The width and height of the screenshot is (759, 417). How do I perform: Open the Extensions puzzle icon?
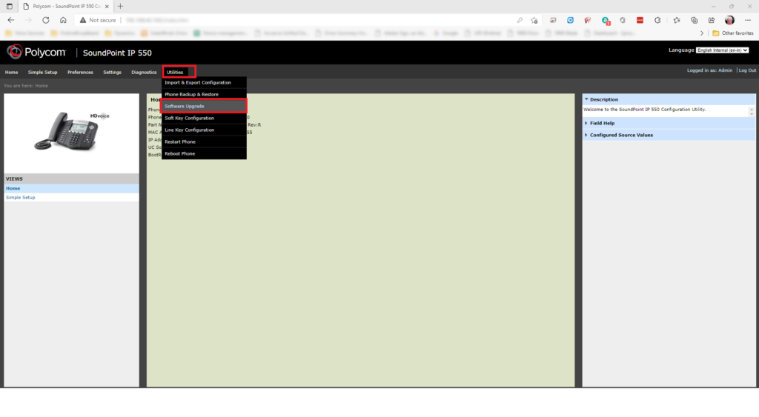657,20
